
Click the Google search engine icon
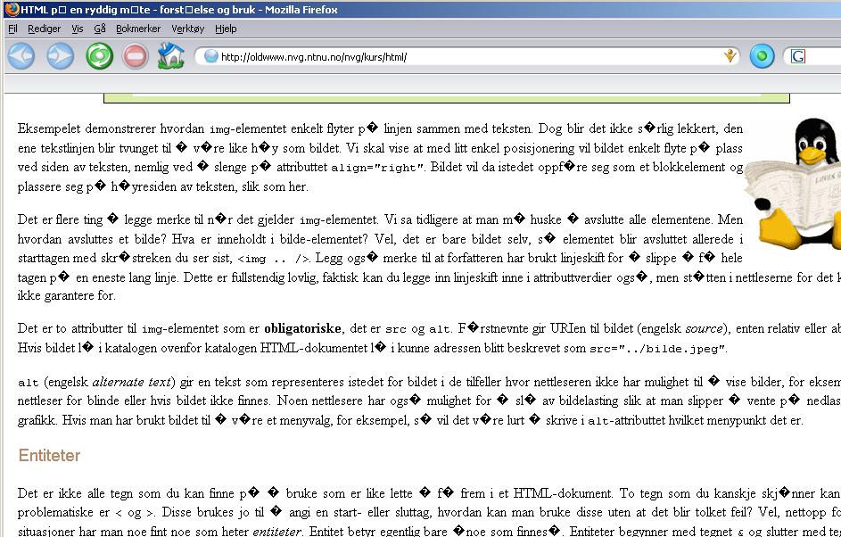797,56
